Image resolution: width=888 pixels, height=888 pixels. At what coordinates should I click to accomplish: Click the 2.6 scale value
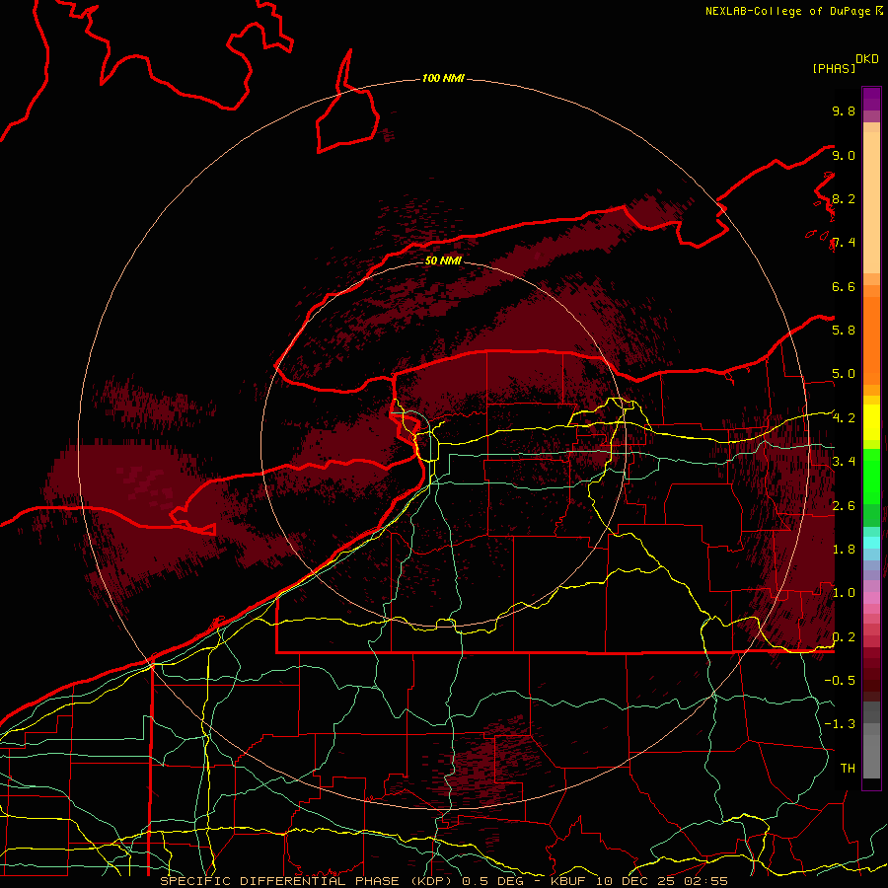point(844,505)
